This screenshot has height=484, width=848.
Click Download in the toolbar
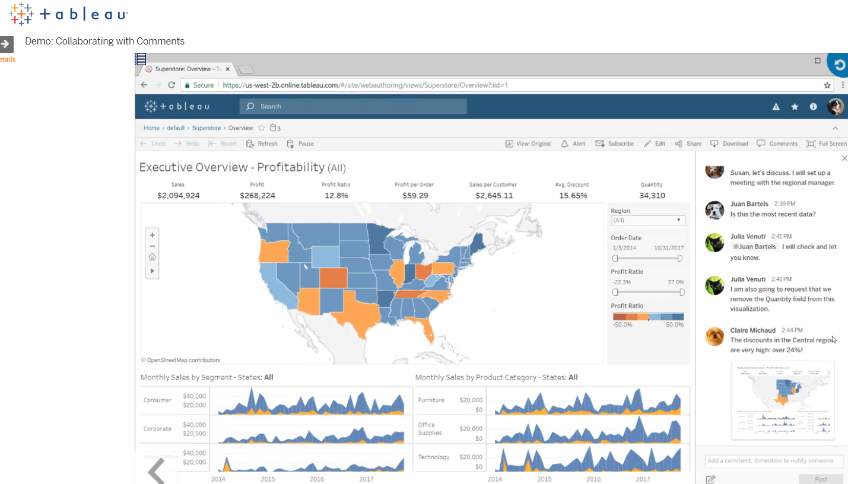pos(729,144)
